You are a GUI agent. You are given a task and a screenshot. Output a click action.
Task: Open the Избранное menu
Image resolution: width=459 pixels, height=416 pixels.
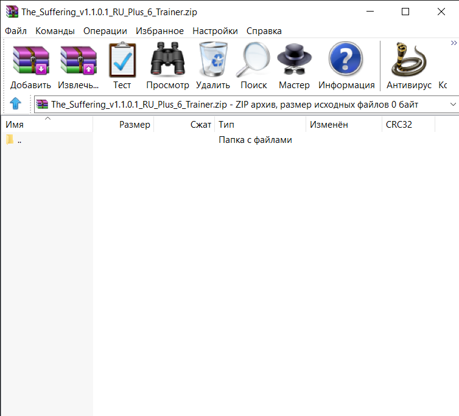point(159,31)
